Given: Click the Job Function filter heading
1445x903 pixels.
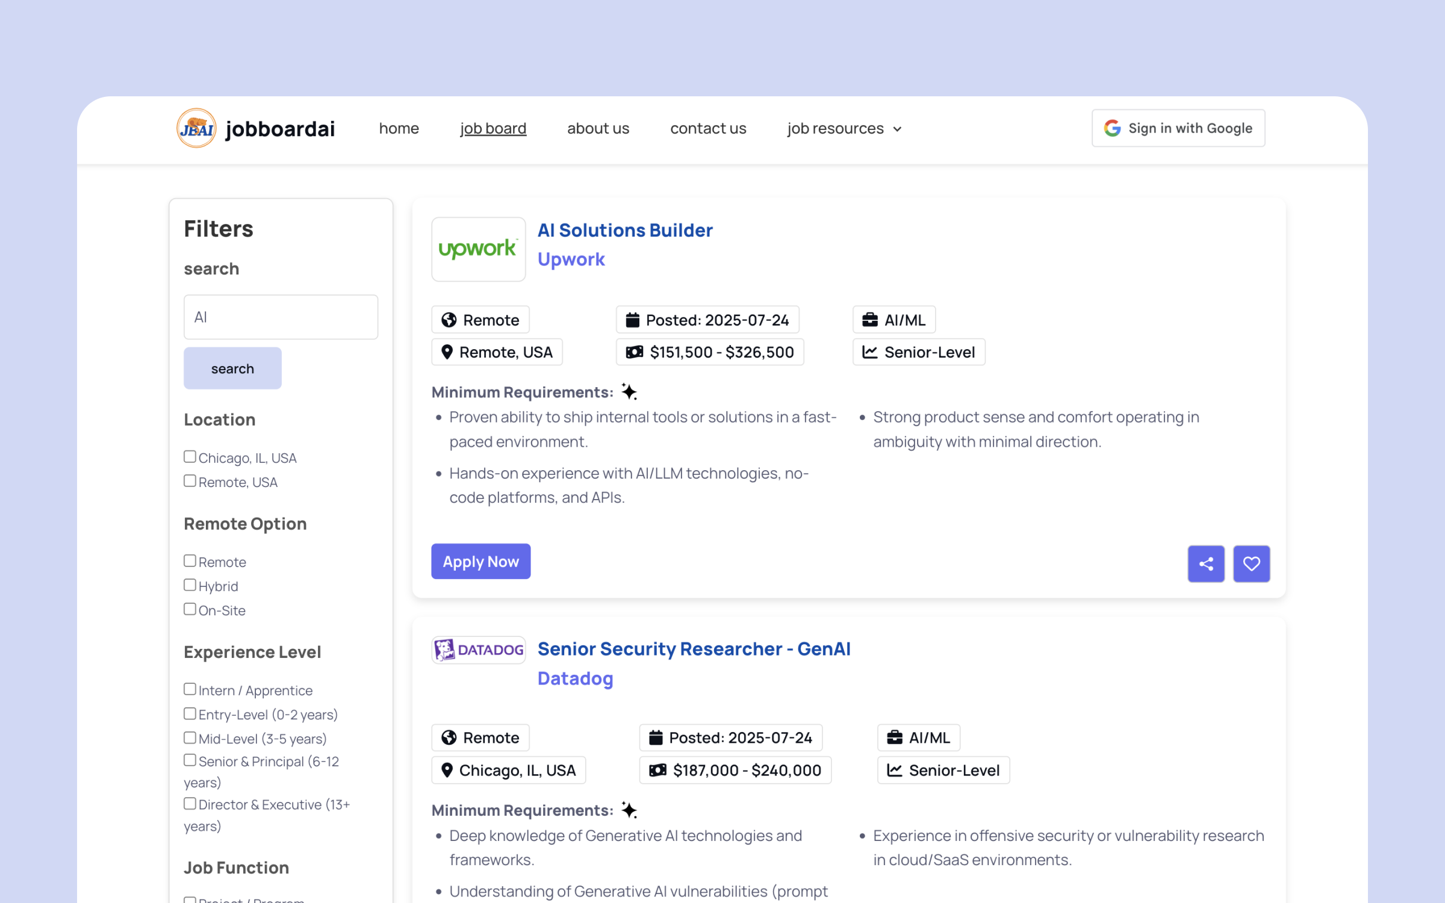Looking at the screenshot, I should [236, 867].
